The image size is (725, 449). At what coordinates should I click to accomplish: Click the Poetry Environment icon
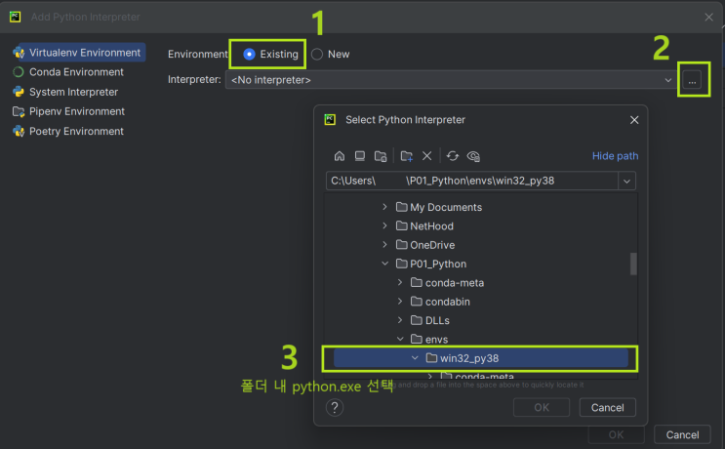(19, 132)
